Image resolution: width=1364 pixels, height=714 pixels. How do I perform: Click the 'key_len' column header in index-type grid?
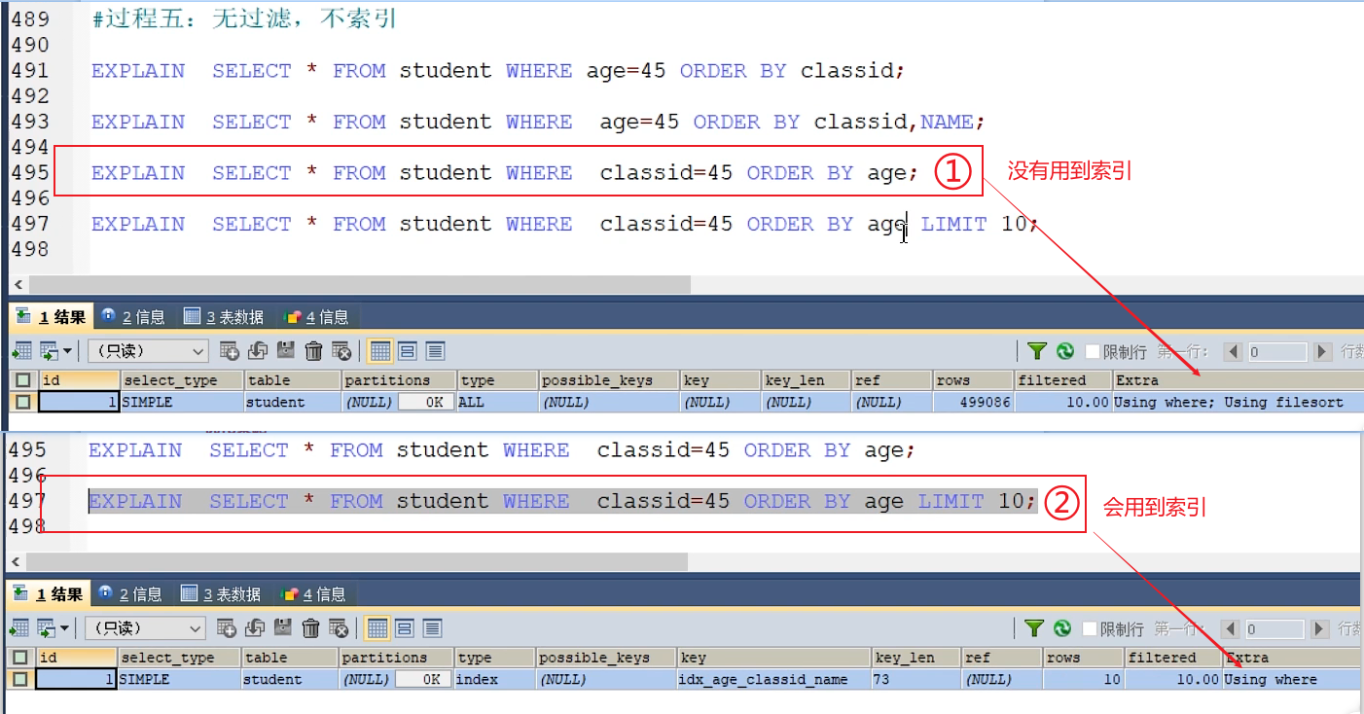coord(916,658)
